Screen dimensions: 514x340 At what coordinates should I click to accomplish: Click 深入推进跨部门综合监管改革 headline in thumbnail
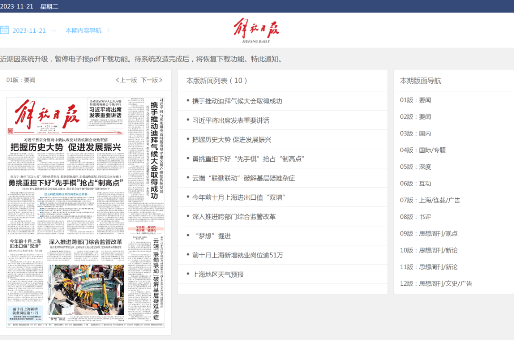pyautogui.click(x=85, y=242)
